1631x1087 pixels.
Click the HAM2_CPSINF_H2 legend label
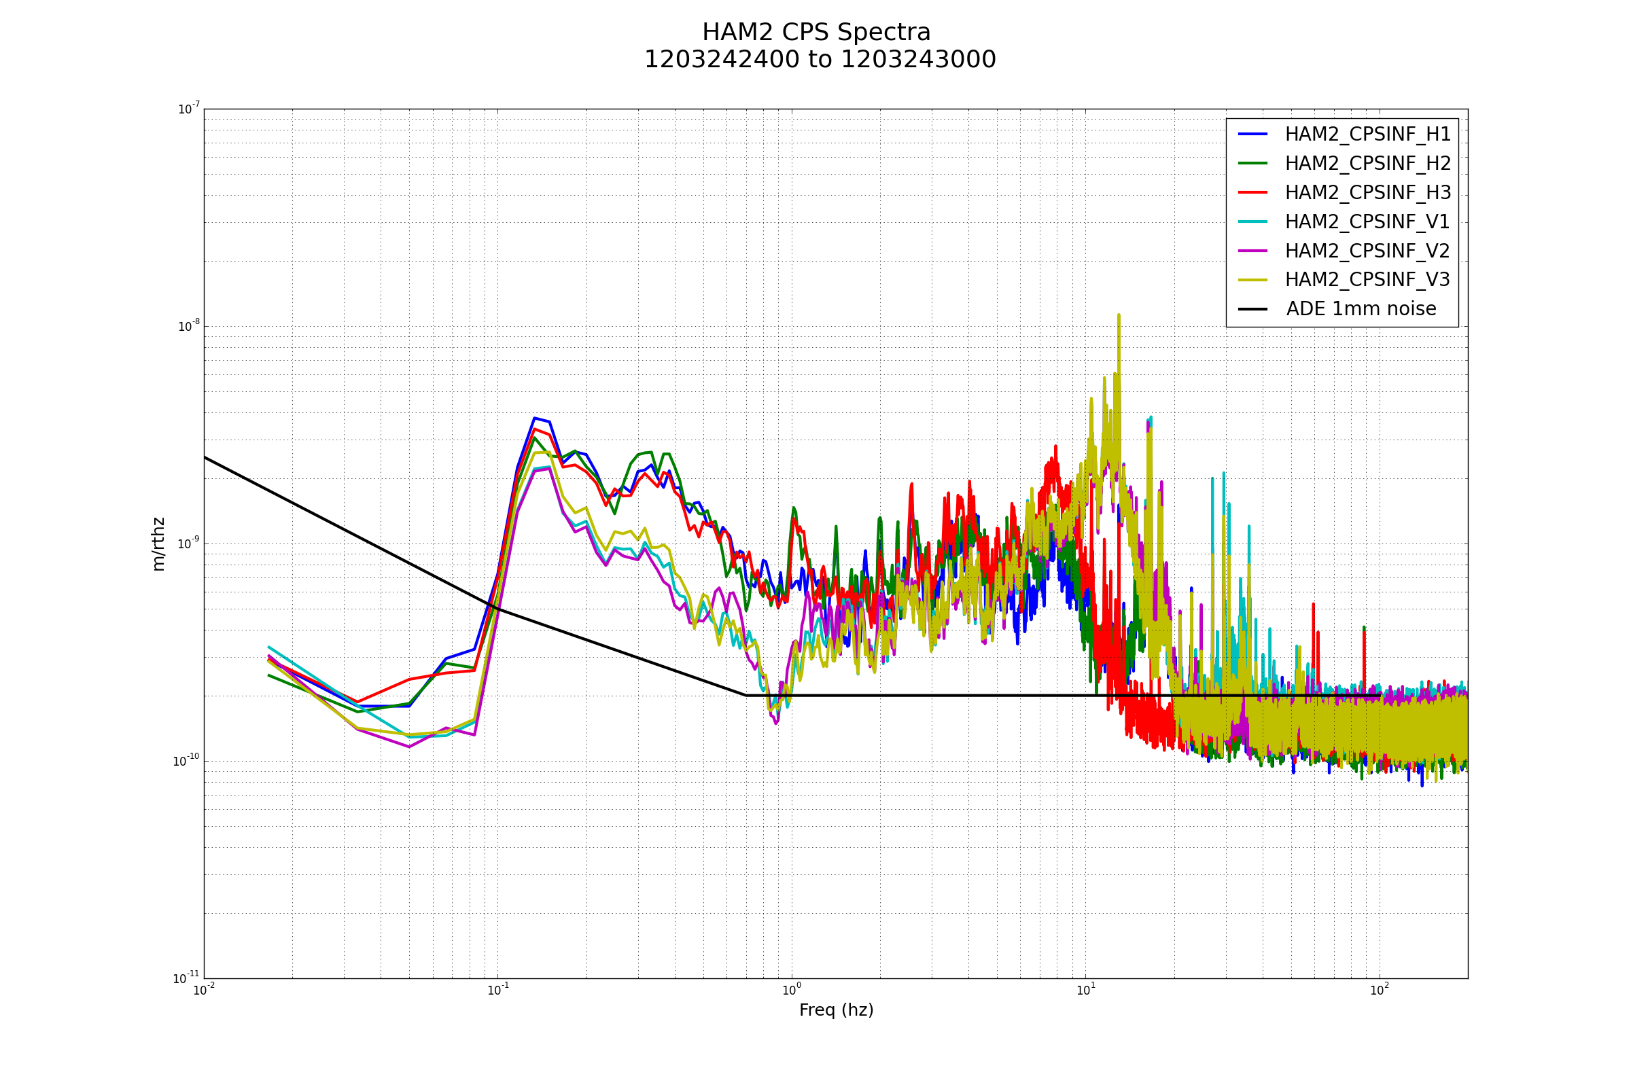(x=1367, y=164)
